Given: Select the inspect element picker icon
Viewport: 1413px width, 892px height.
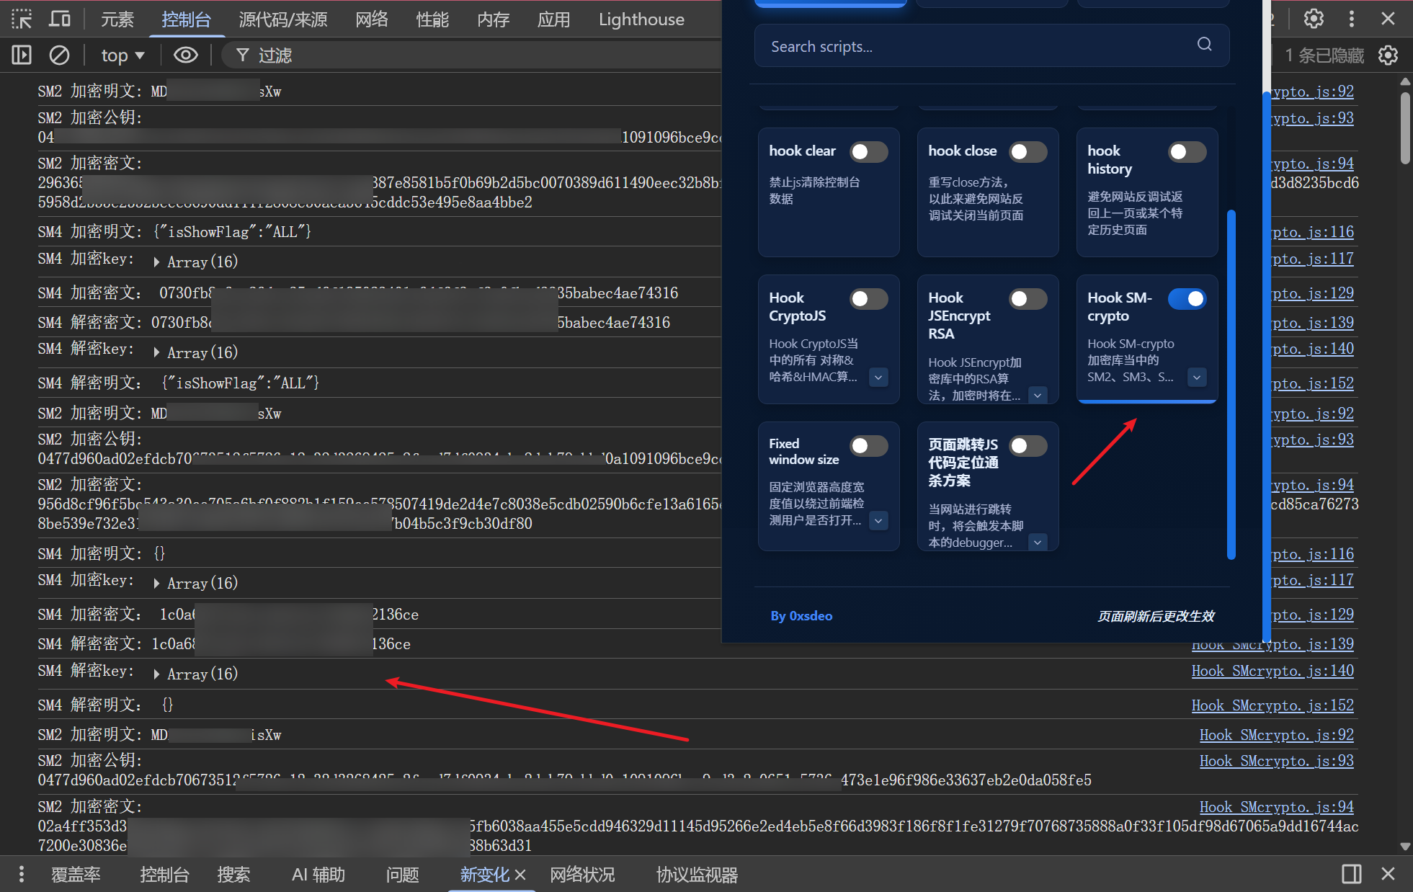Looking at the screenshot, I should (x=22, y=19).
